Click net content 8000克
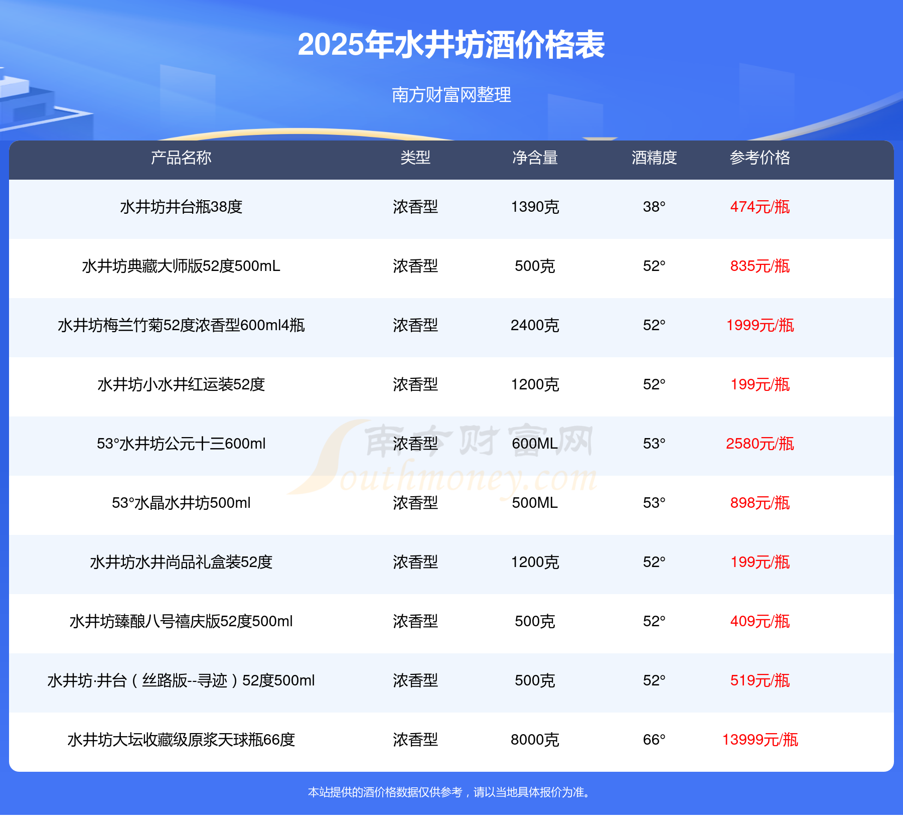 click(535, 740)
